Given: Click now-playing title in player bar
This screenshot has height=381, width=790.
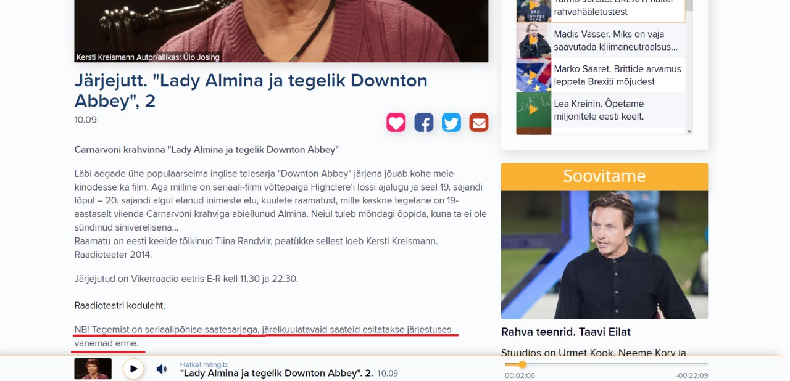Looking at the screenshot, I should (276, 373).
